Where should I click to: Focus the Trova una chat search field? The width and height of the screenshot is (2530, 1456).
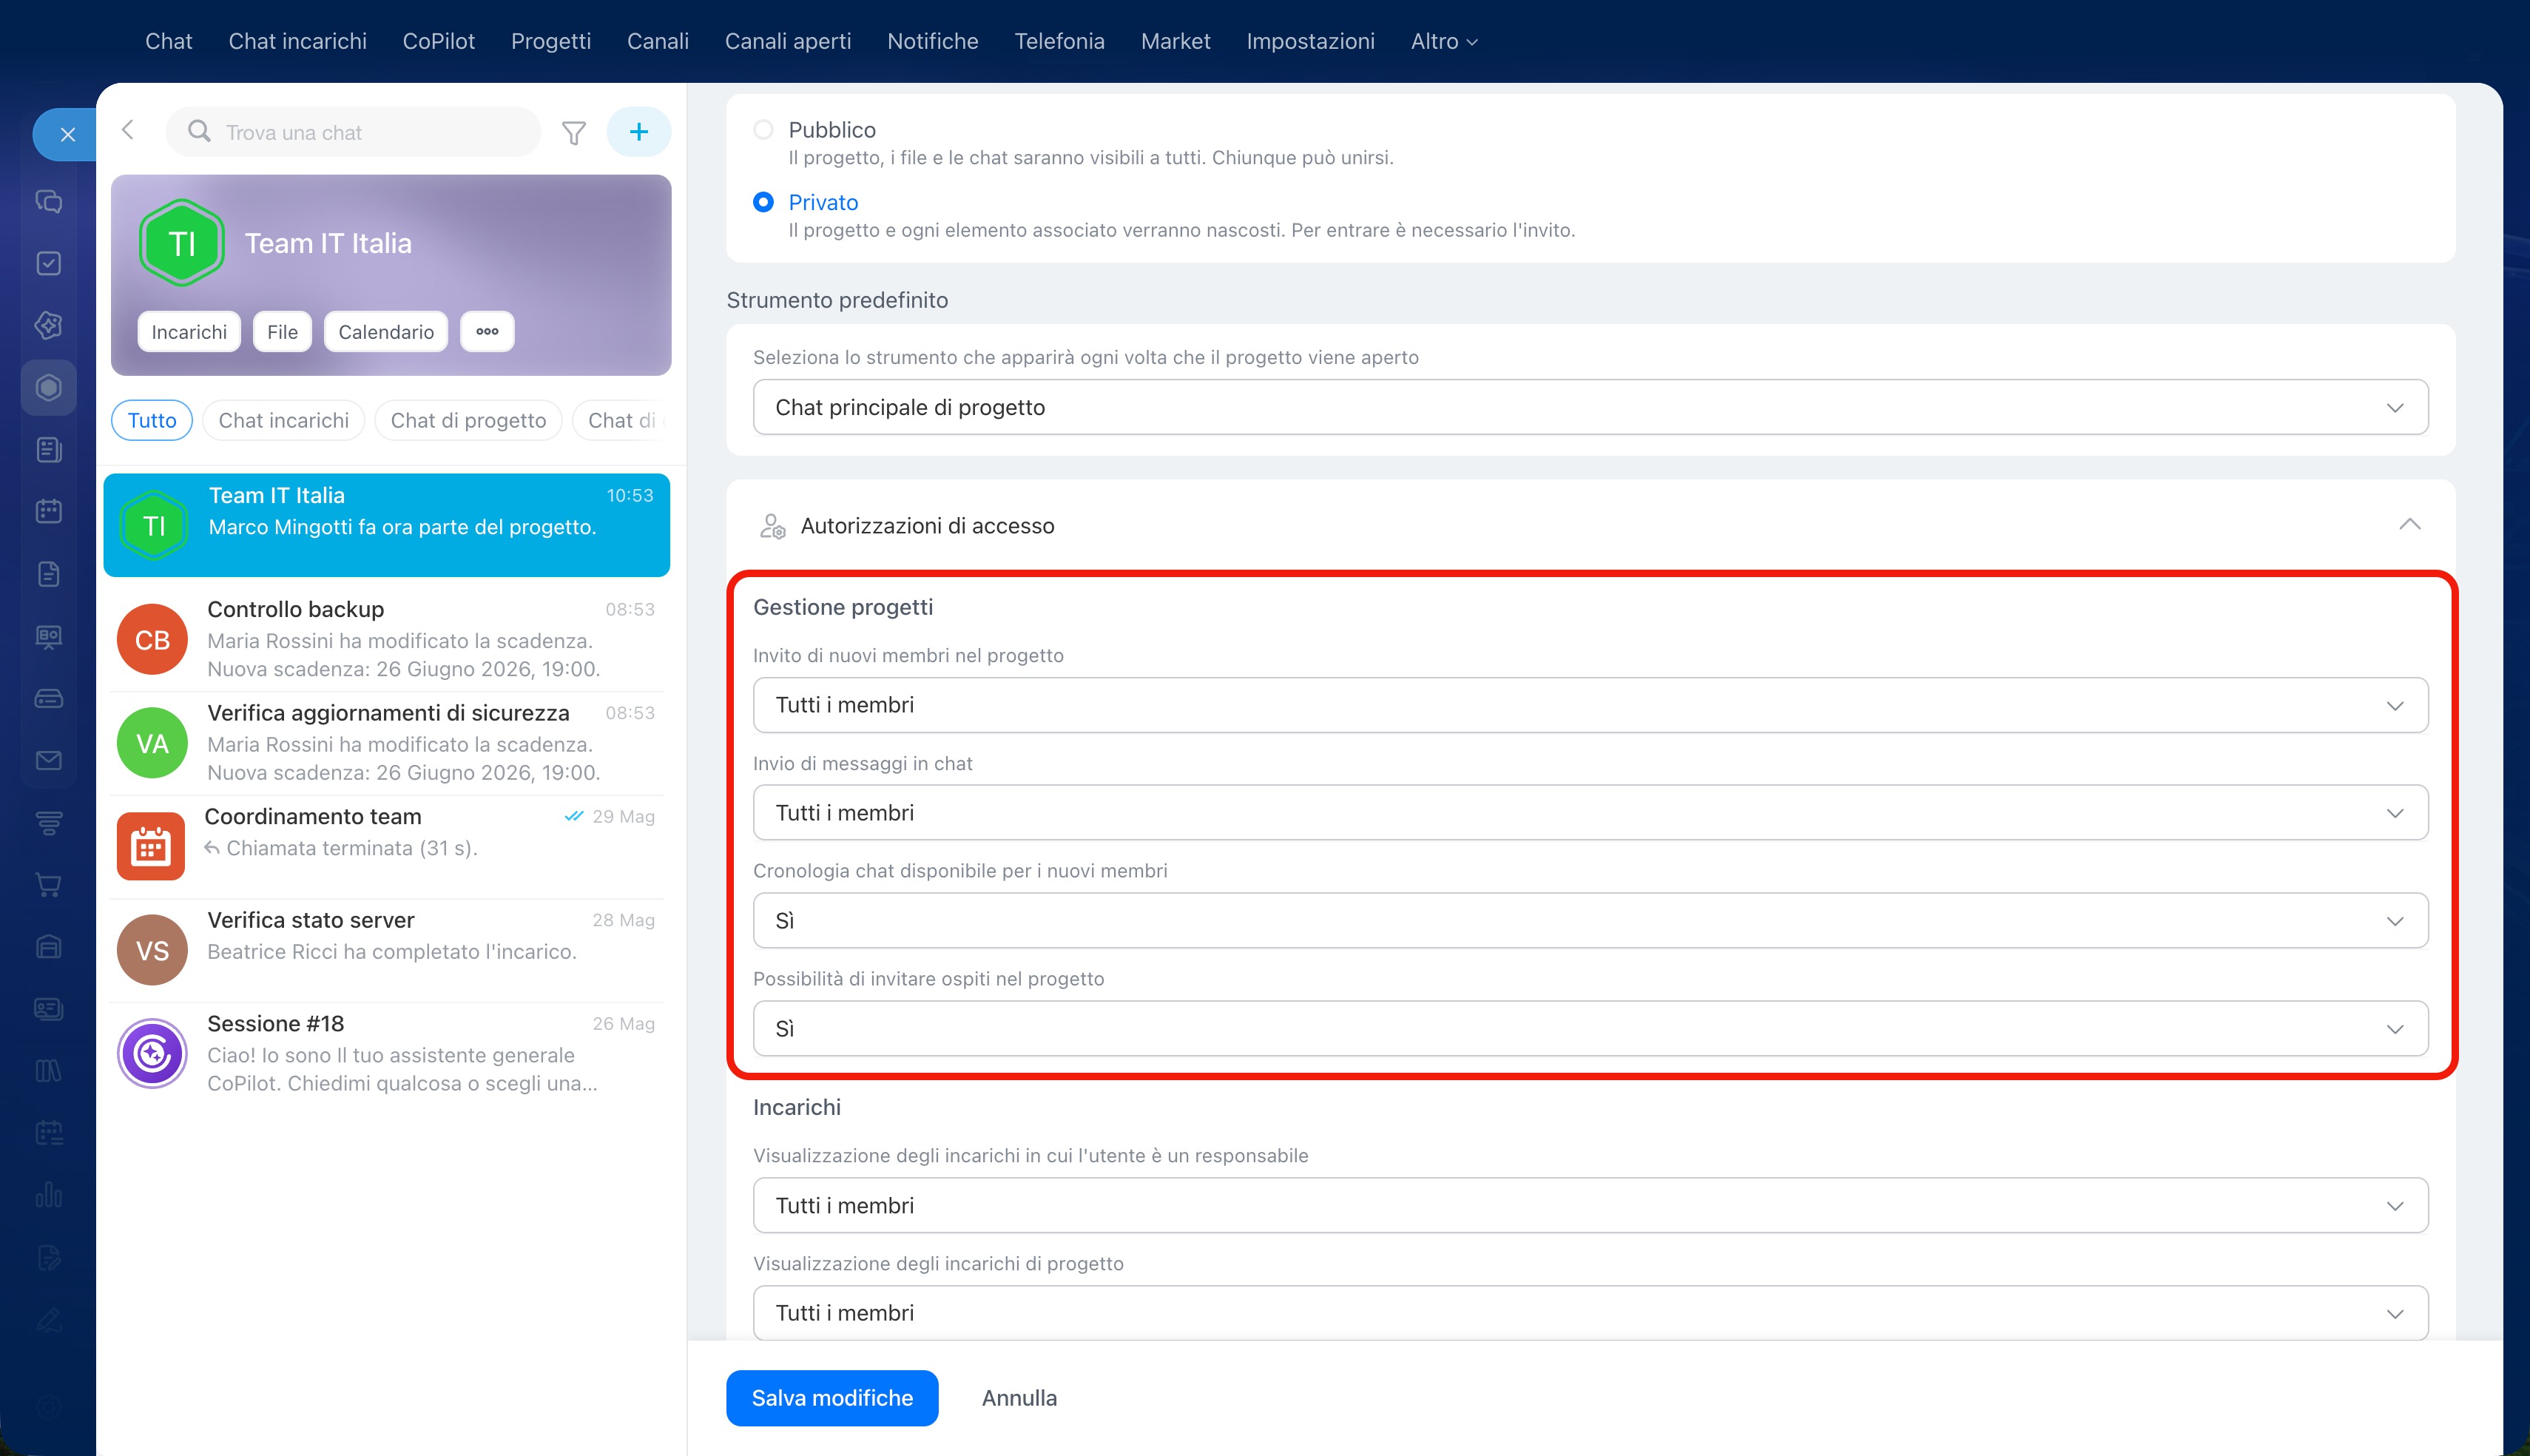(354, 132)
